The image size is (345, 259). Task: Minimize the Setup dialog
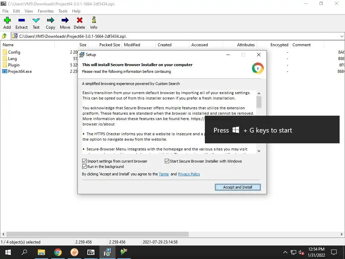point(228,55)
